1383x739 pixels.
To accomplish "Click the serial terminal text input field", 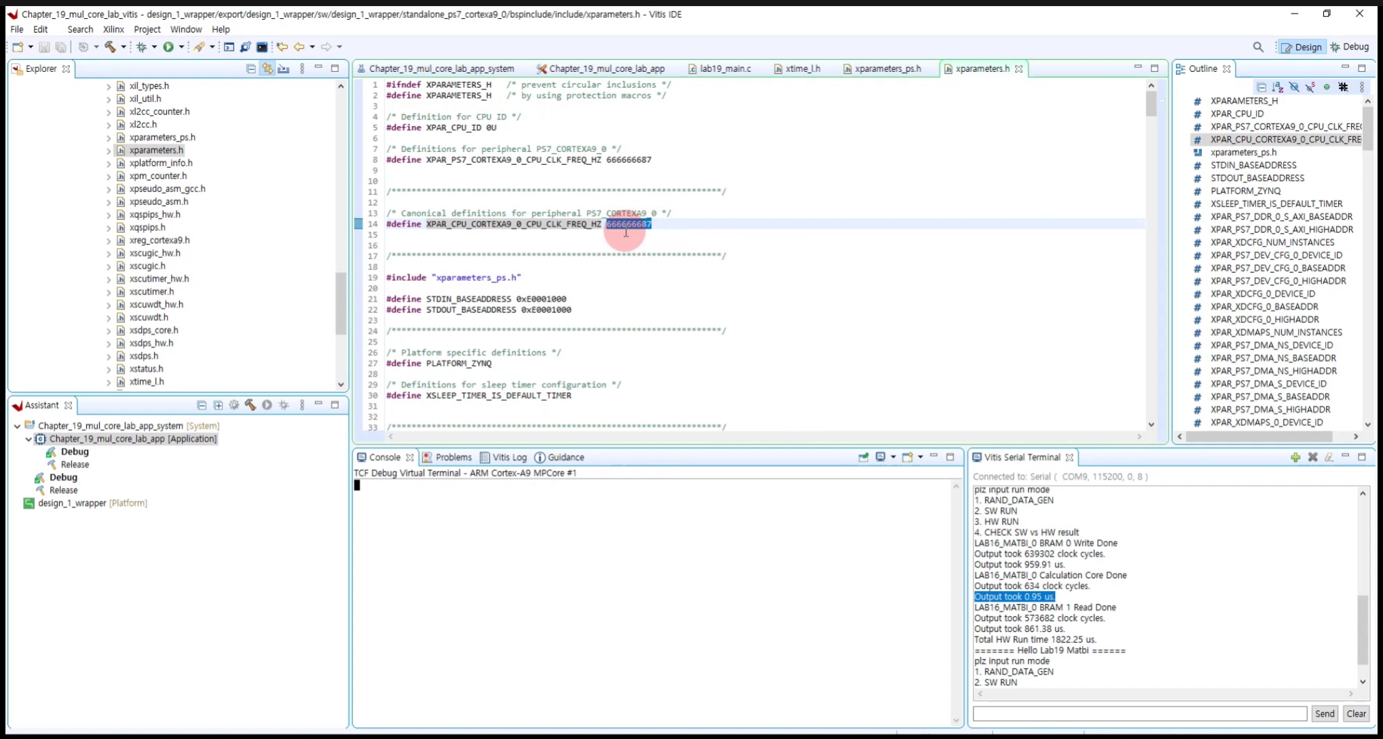I will [1139, 714].
